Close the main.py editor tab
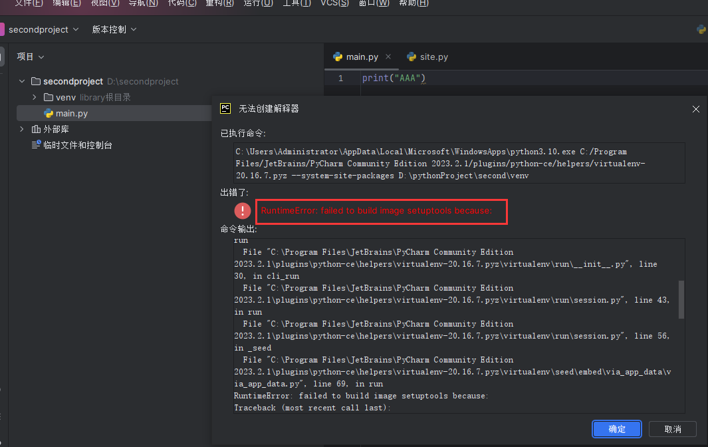The image size is (708, 447). (x=388, y=57)
